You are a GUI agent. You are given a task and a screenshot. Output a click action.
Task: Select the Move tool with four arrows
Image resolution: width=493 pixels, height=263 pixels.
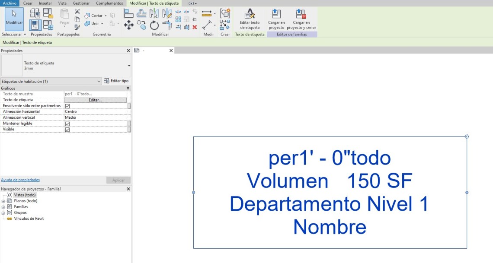[129, 25]
